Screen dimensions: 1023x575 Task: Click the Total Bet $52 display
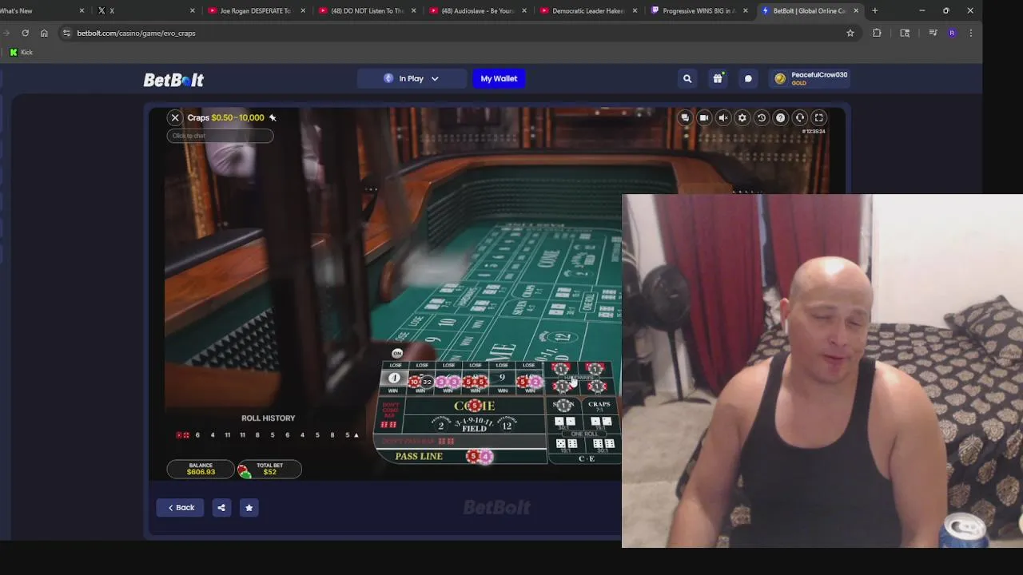coord(269,469)
